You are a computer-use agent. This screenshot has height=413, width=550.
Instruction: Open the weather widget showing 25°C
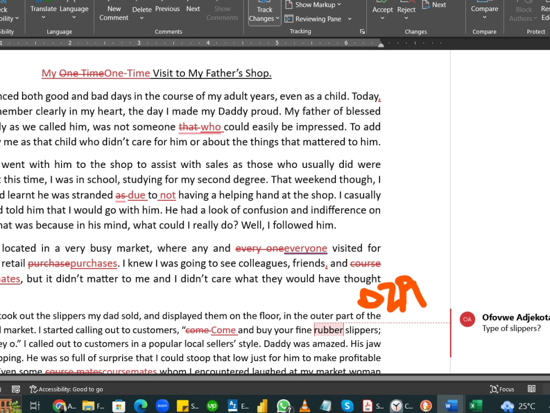tap(518, 406)
